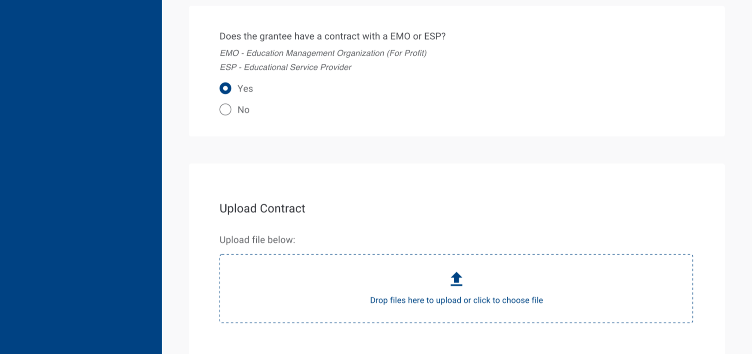Click the EMO or ESP contract question text

click(x=332, y=36)
